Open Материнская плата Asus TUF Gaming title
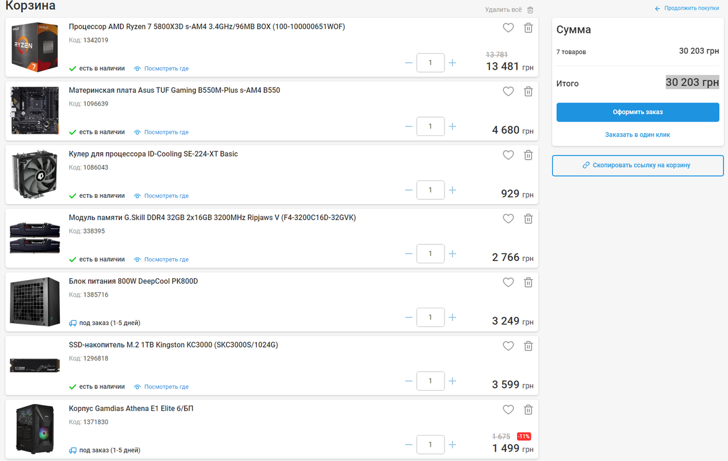This screenshot has width=728, height=461. [175, 90]
